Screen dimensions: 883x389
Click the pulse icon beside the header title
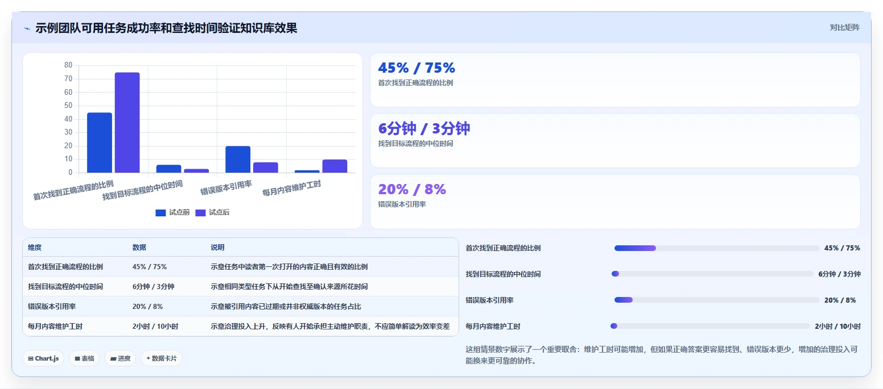click(27, 28)
